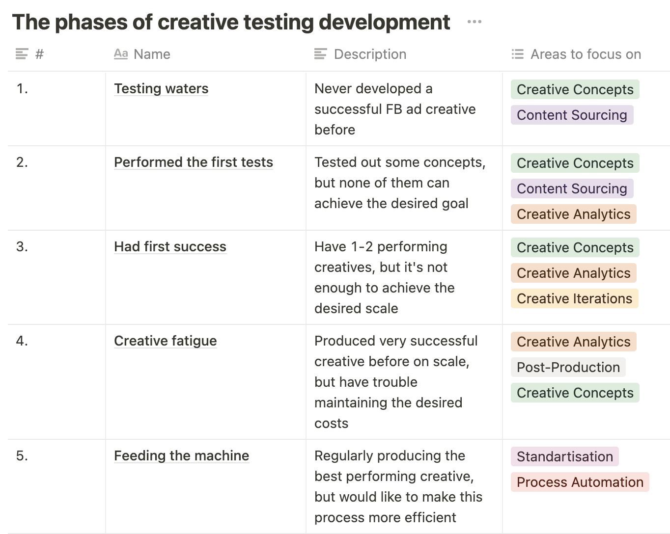Click Creative Iterations tag in row 3
The image size is (670, 534).
pos(574,298)
